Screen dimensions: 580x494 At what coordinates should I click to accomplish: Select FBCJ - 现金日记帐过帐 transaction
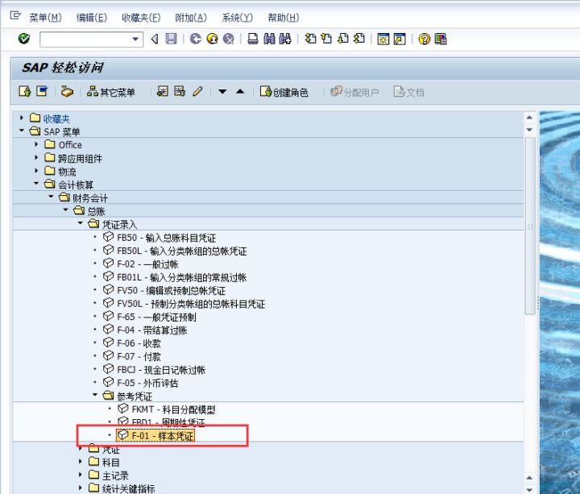(x=161, y=370)
